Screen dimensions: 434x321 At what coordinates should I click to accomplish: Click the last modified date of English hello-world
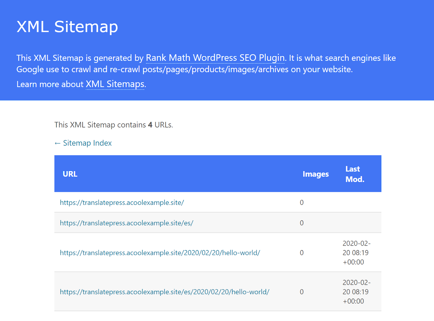pos(356,253)
